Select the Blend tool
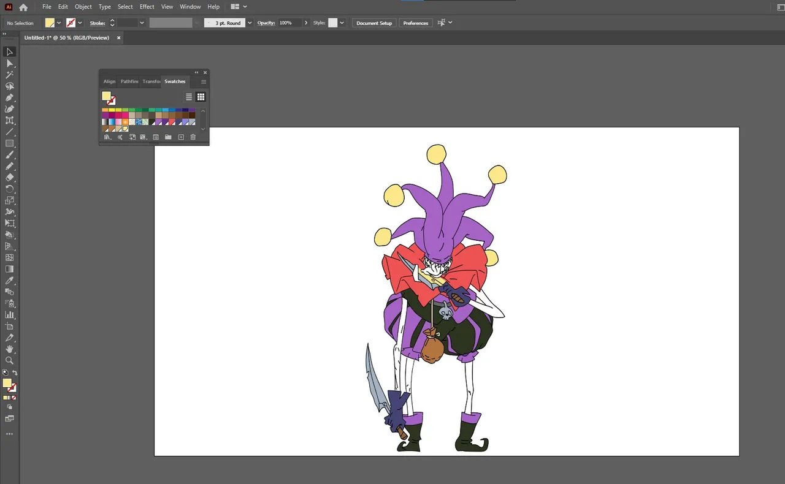 [x=9, y=292]
